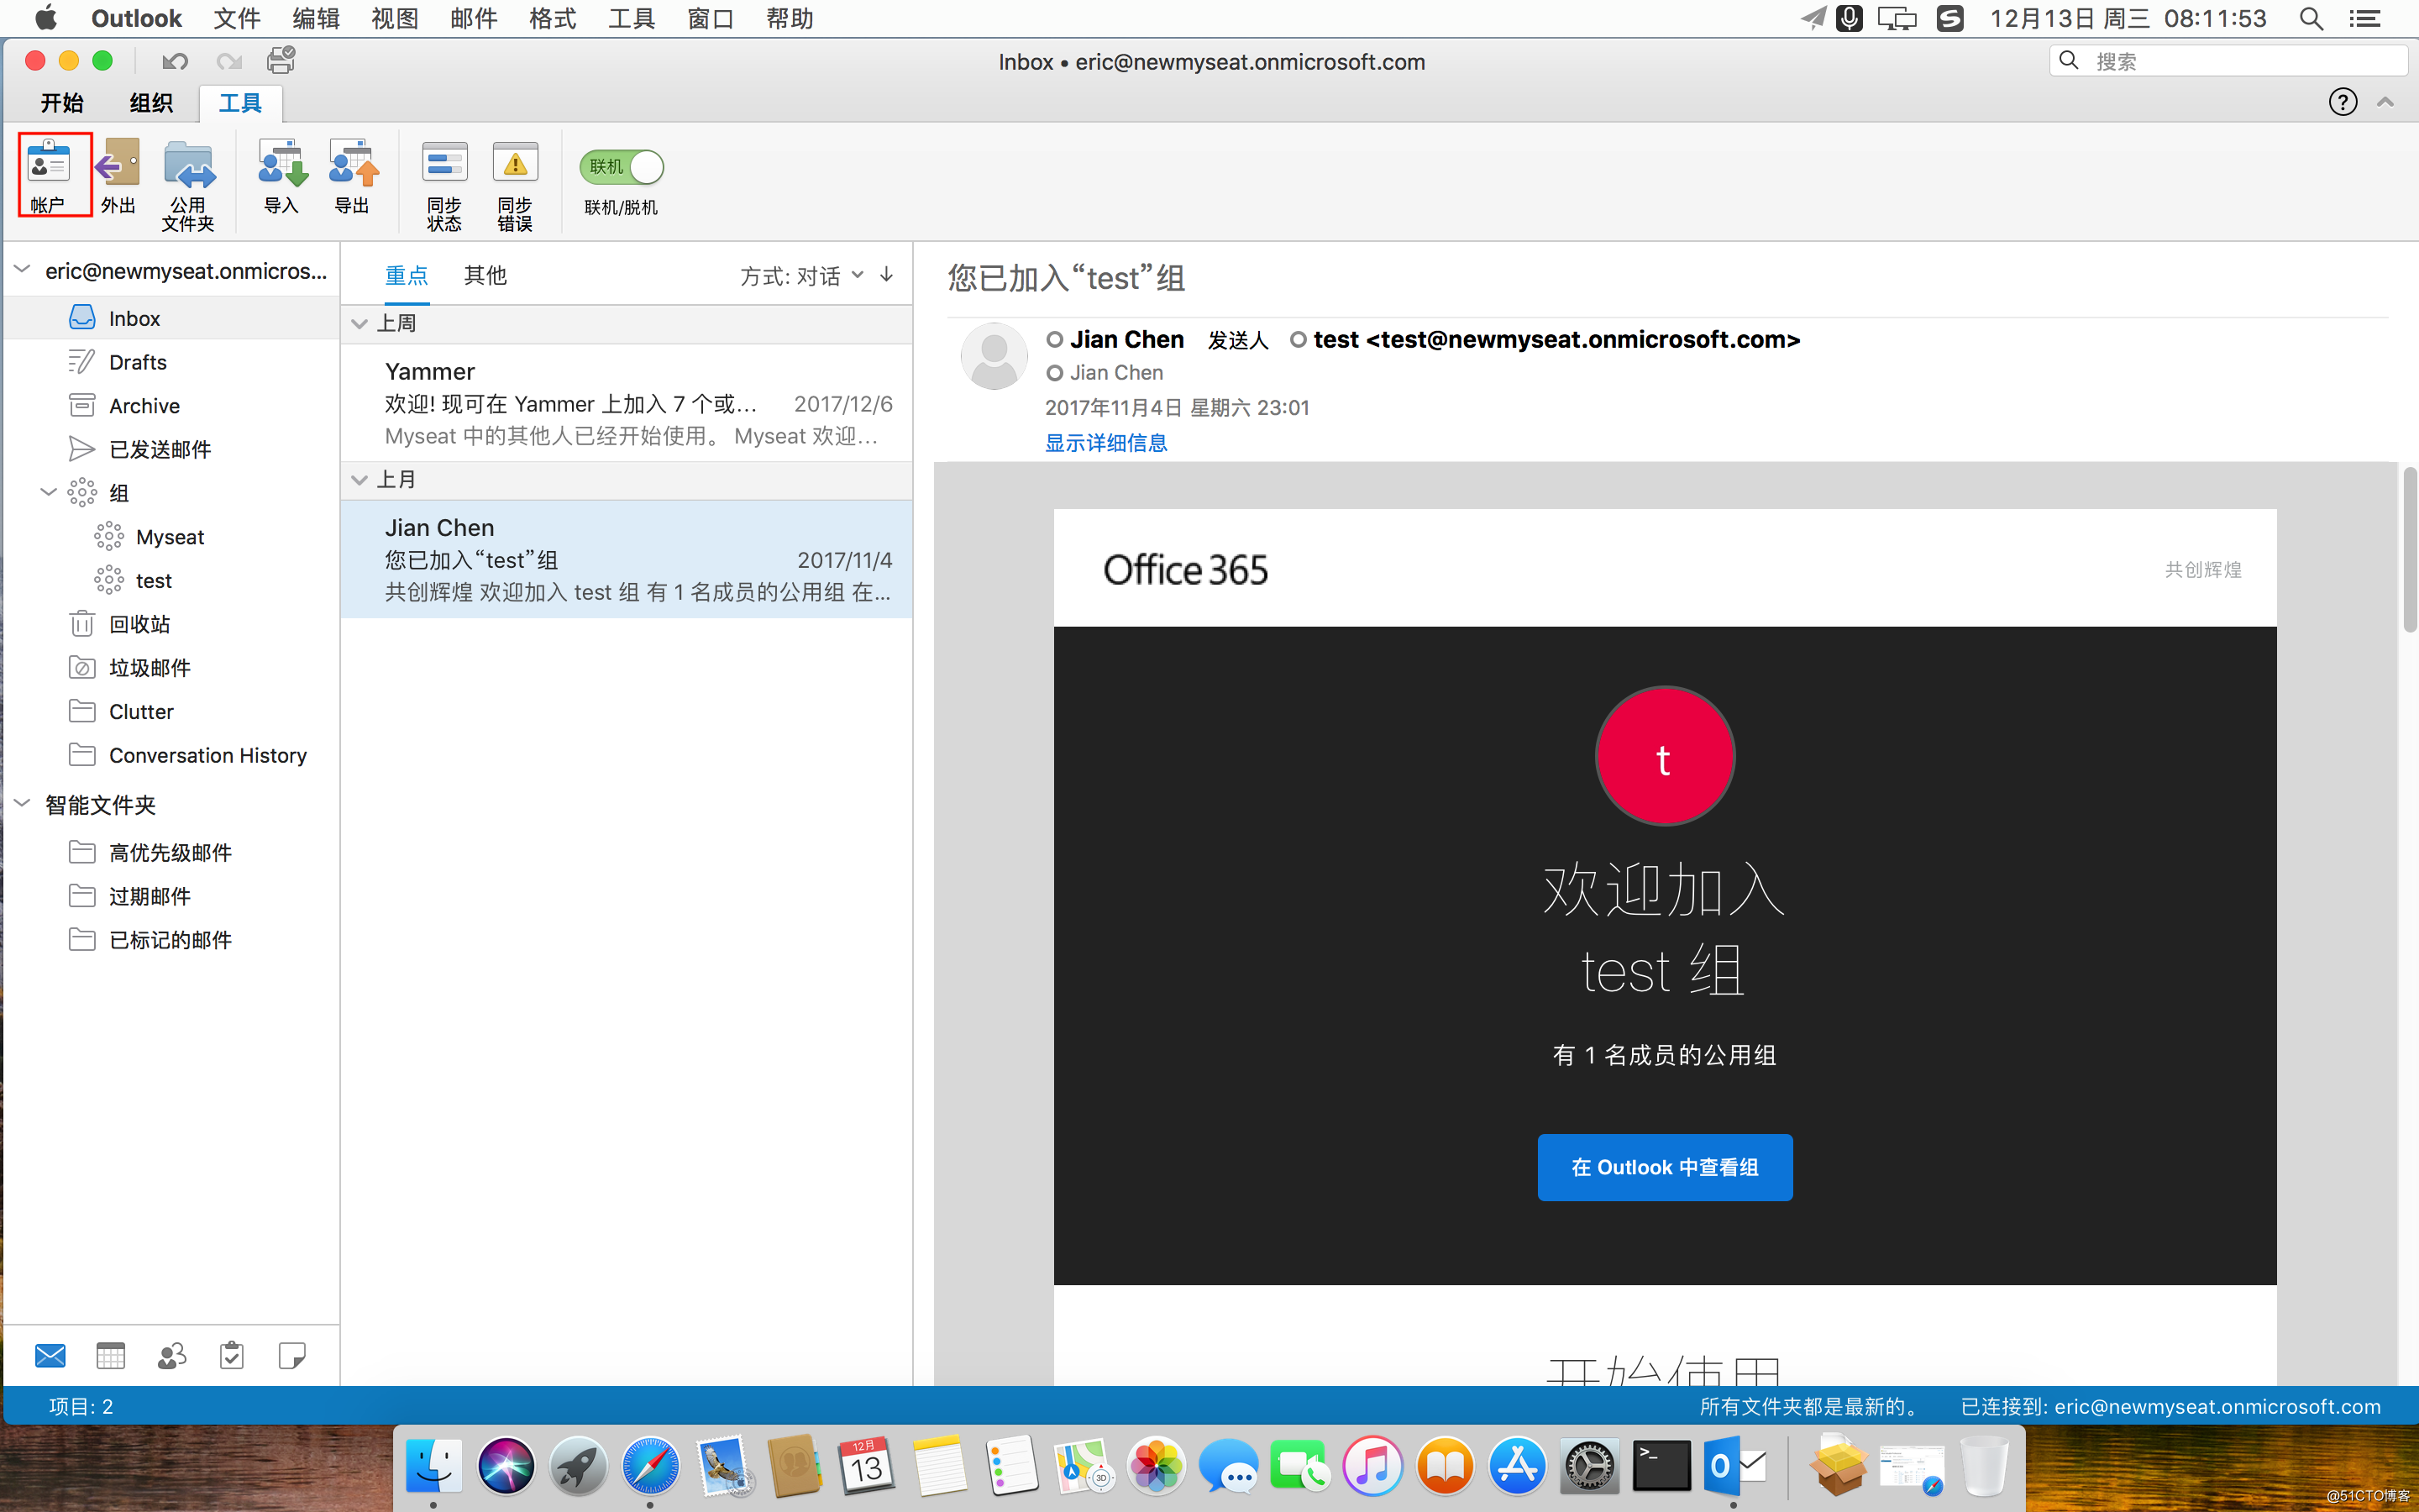Select the Inbox folder

tap(172, 318)
